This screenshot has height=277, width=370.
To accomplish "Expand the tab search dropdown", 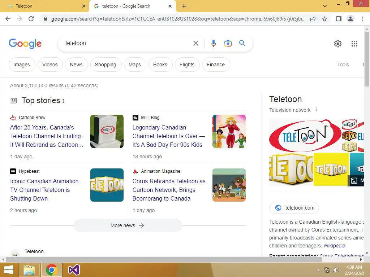I will (x=325, y=6).
